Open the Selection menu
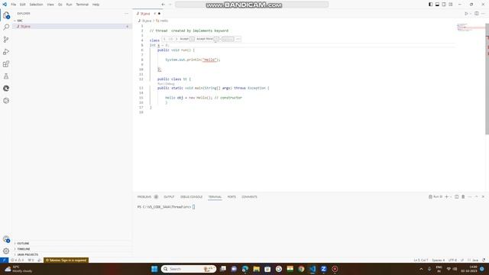This screenshot has width=489, height=275. pos(36,5)
